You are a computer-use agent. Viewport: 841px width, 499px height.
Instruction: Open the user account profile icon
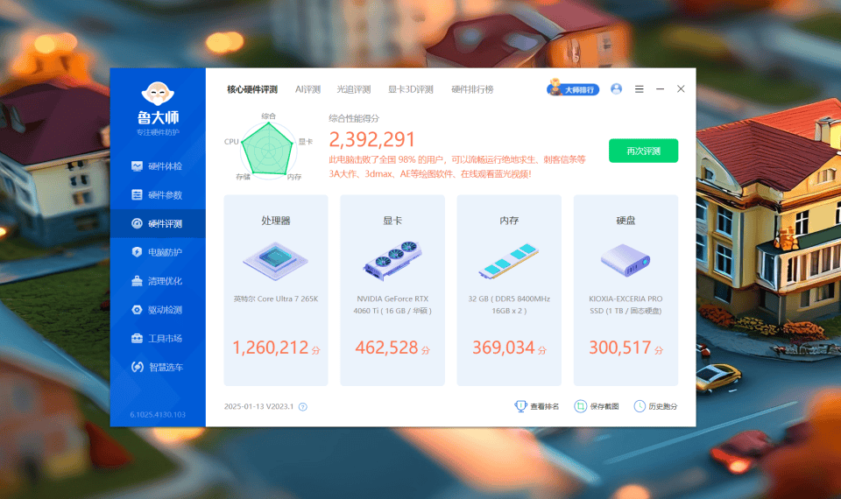[616, 89]
